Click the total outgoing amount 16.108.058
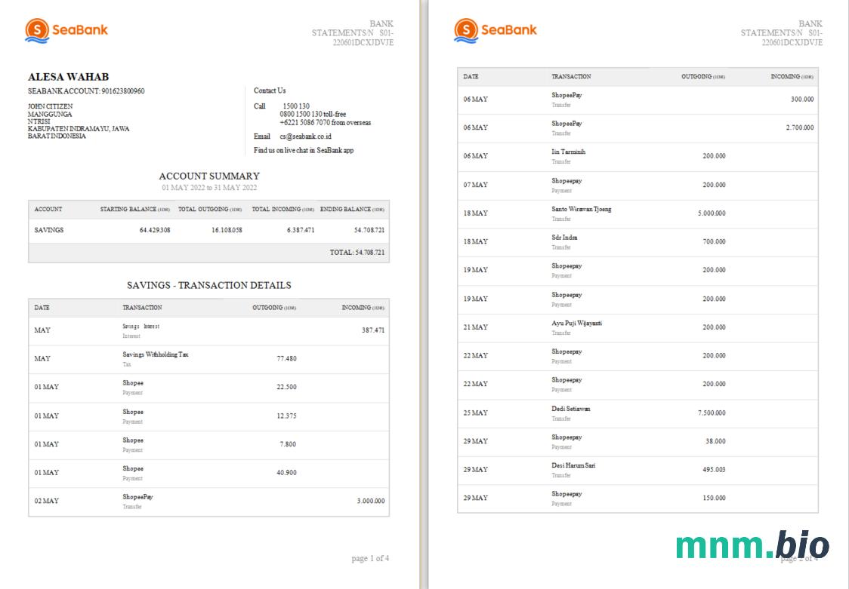 point(227,230)
